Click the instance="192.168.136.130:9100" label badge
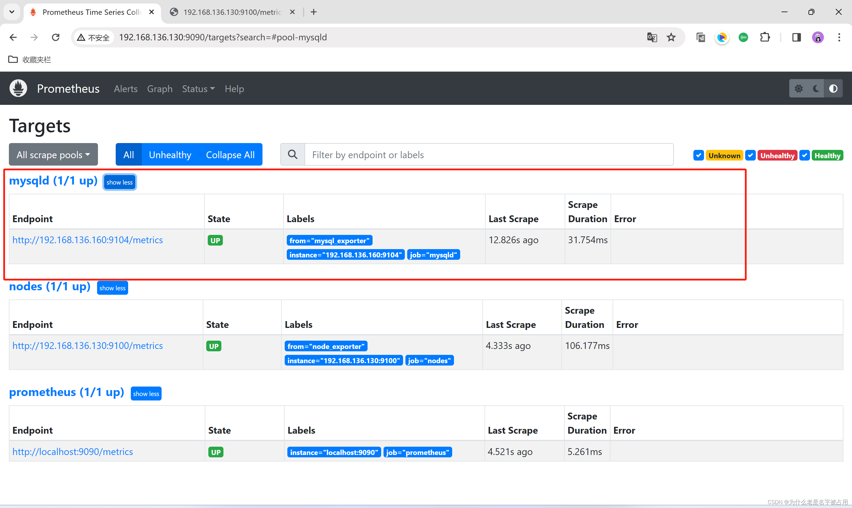The height and width of the screenshot is (508, 852). (x=343, y=360)
